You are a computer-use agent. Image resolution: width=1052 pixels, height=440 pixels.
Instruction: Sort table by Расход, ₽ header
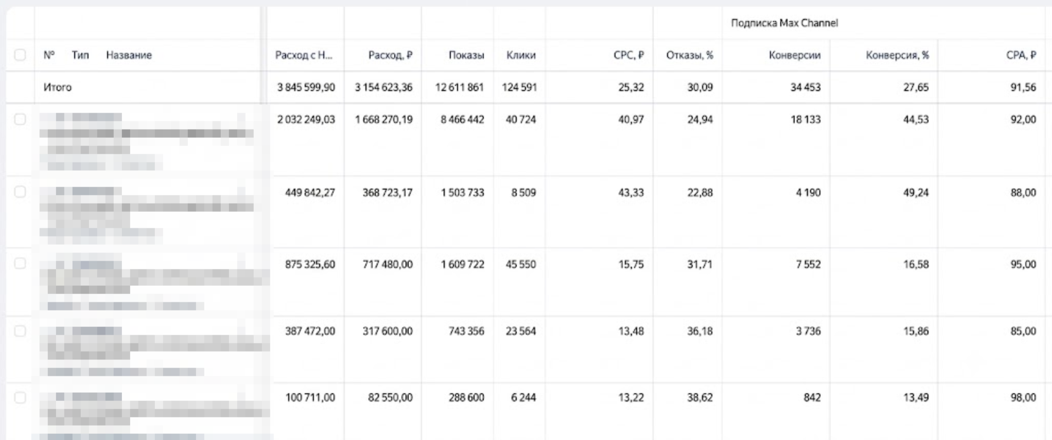click(390, 55)
